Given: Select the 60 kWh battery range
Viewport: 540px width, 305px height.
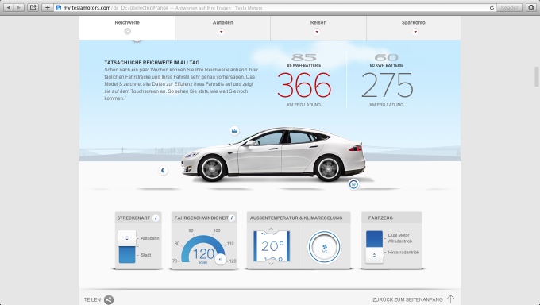Looking at the screenshot, I should [387, 80].
